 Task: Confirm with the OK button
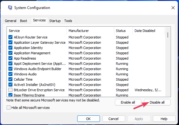[x=88, y=119]
